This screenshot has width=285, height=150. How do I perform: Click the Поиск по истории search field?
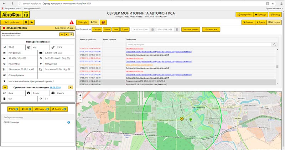[199, 45]
